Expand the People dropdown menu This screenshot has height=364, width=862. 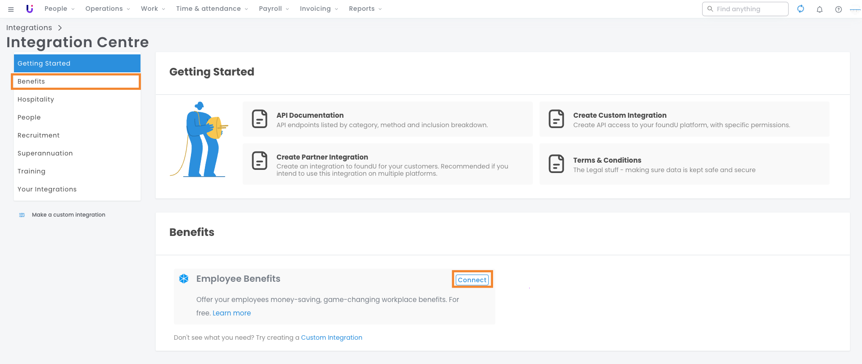pos(59,9)
